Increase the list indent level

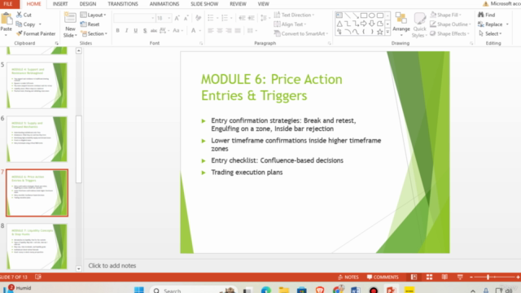252,18
